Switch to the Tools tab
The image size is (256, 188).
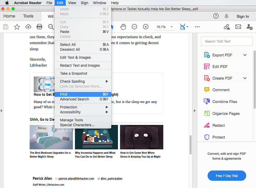click(28, 16)
